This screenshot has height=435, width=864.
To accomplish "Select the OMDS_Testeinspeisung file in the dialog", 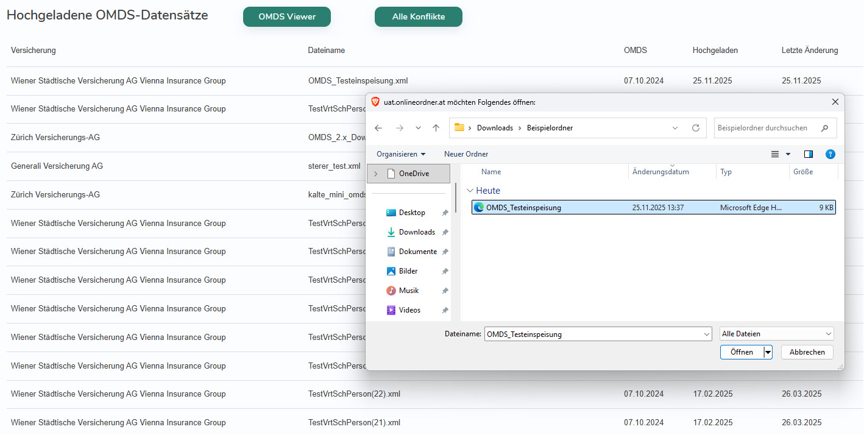I will tap(653, 208).
